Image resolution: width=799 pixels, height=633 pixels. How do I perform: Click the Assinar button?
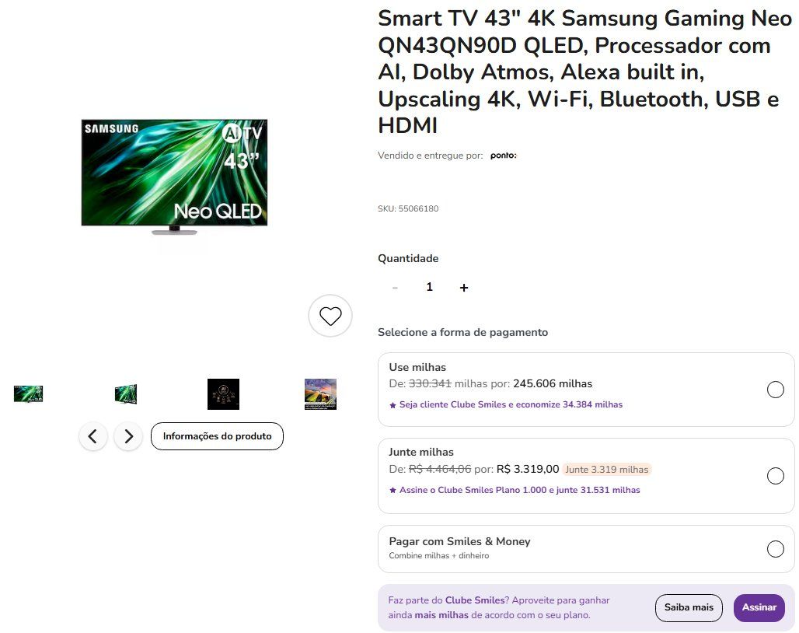point(759,607)
